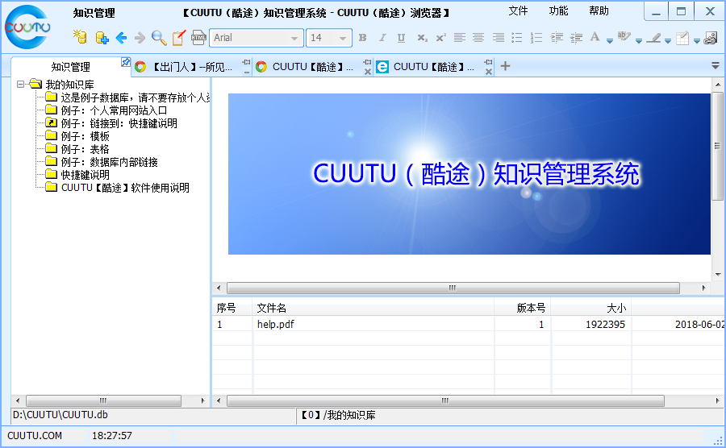Decrease indent with the outdent icon
726x448 pixels.
click(x=576, y=38)
